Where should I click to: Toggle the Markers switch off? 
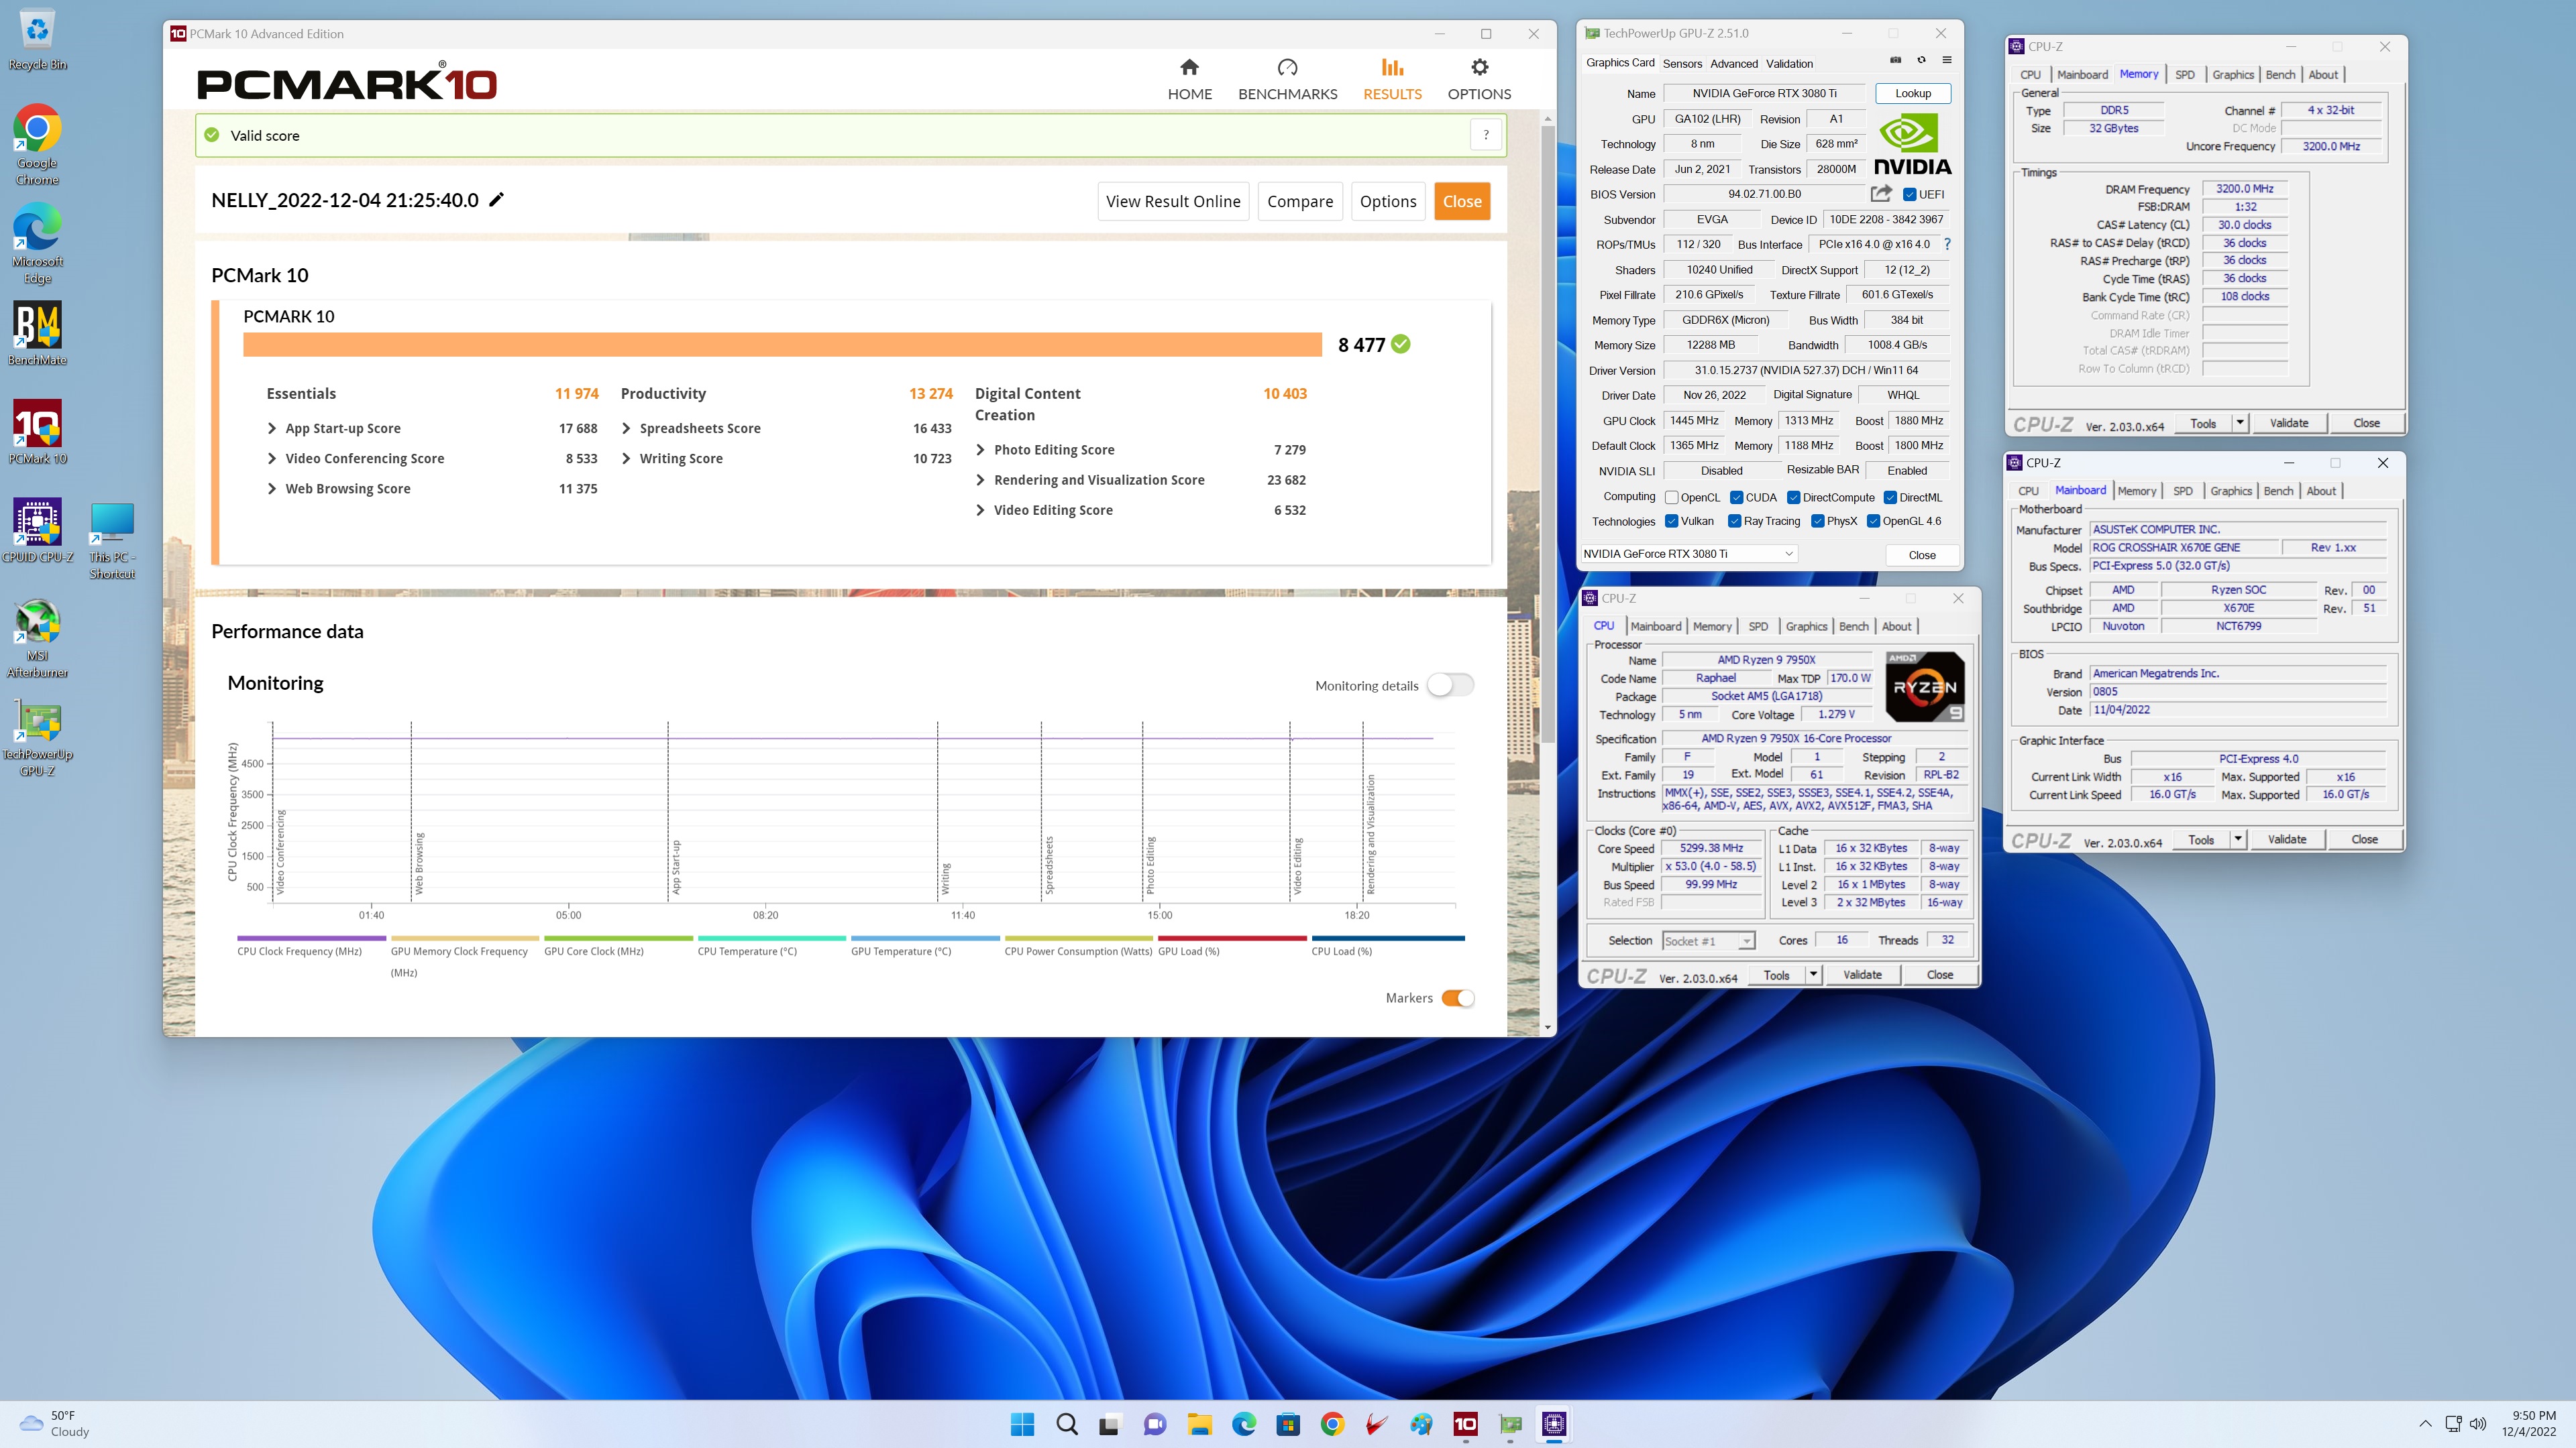click(1458, 998)
